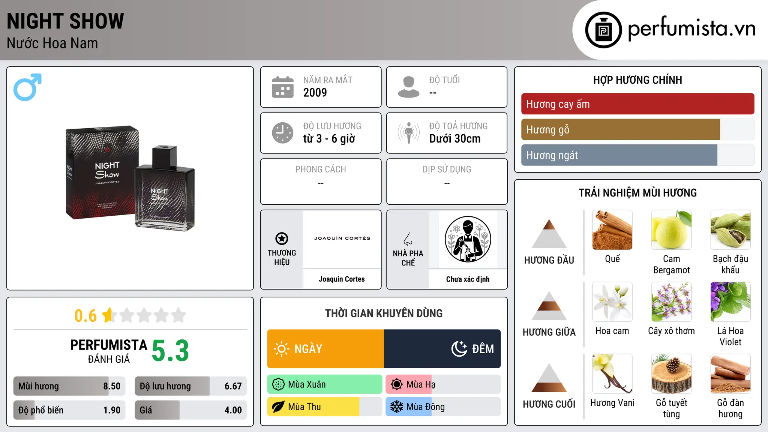Click the Joaquin Cortes brand name link
768x432 pixels.
click(342, 279)
